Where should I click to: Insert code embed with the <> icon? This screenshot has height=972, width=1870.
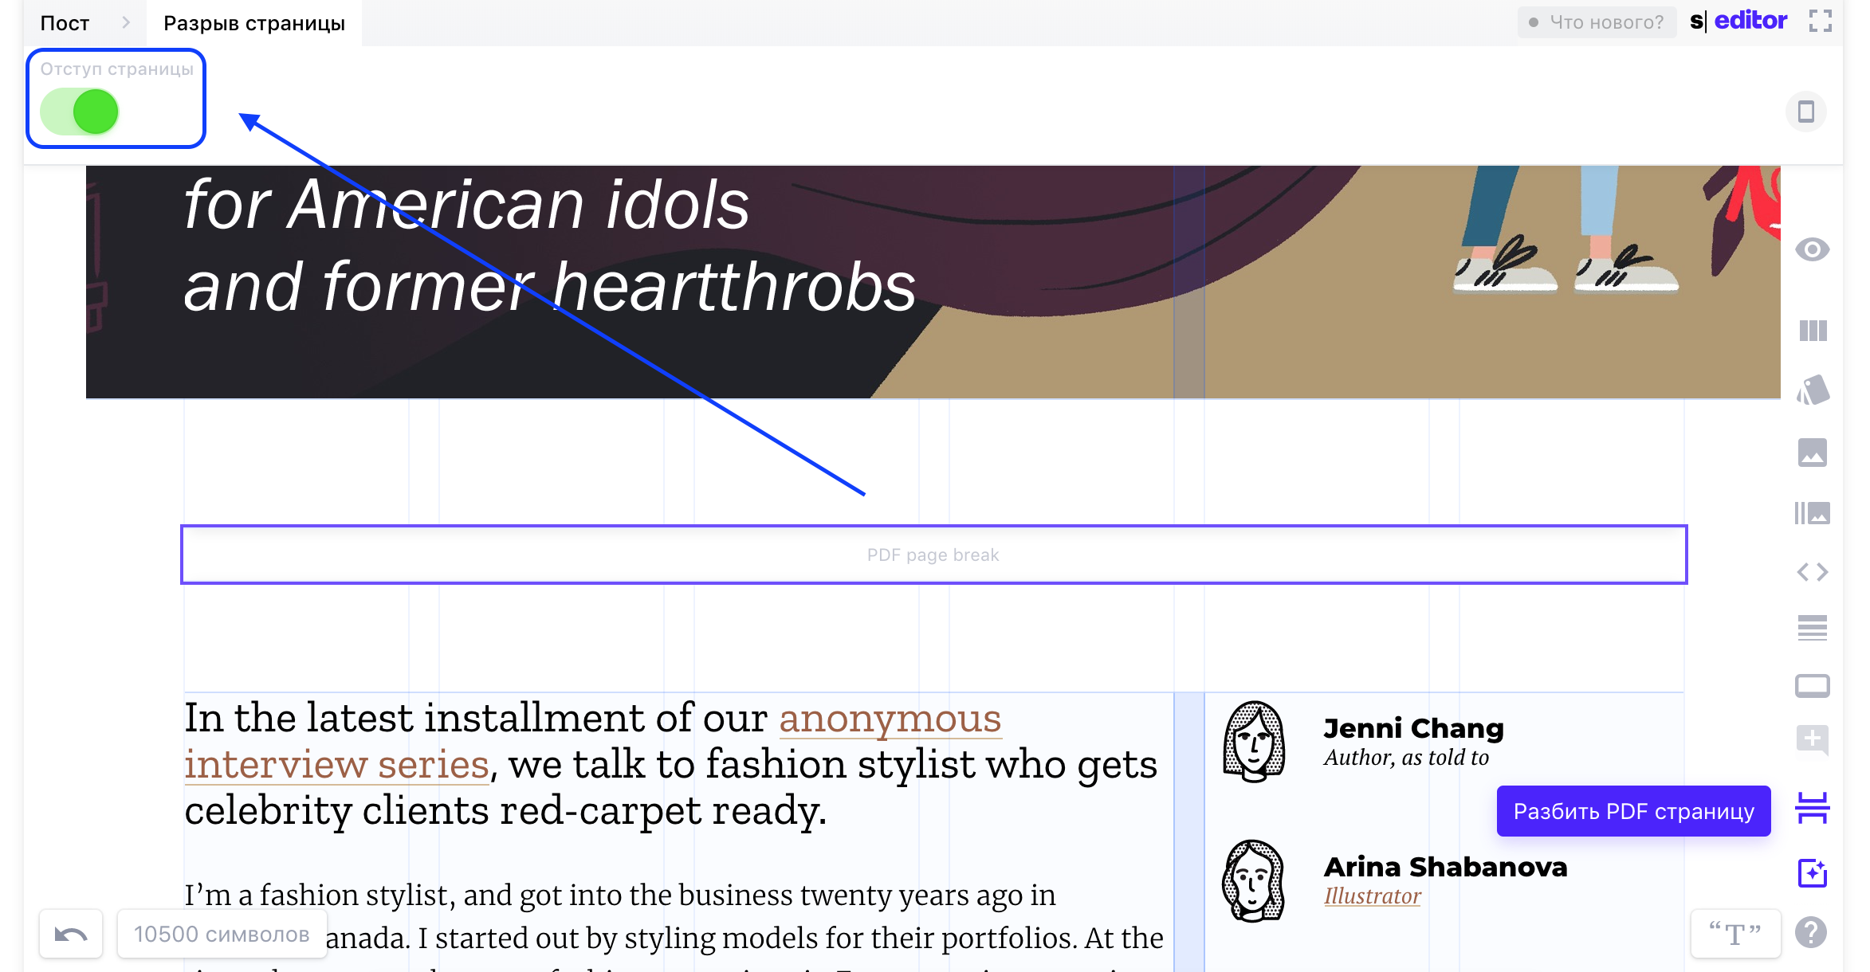[x=1813, y=571]
